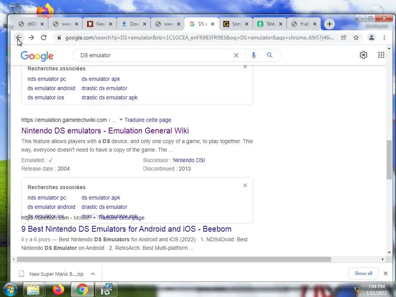The height and width of the screenshot is (297, 396).
Task: Close the 'DS e' Google tab
Action: [213, 24]
